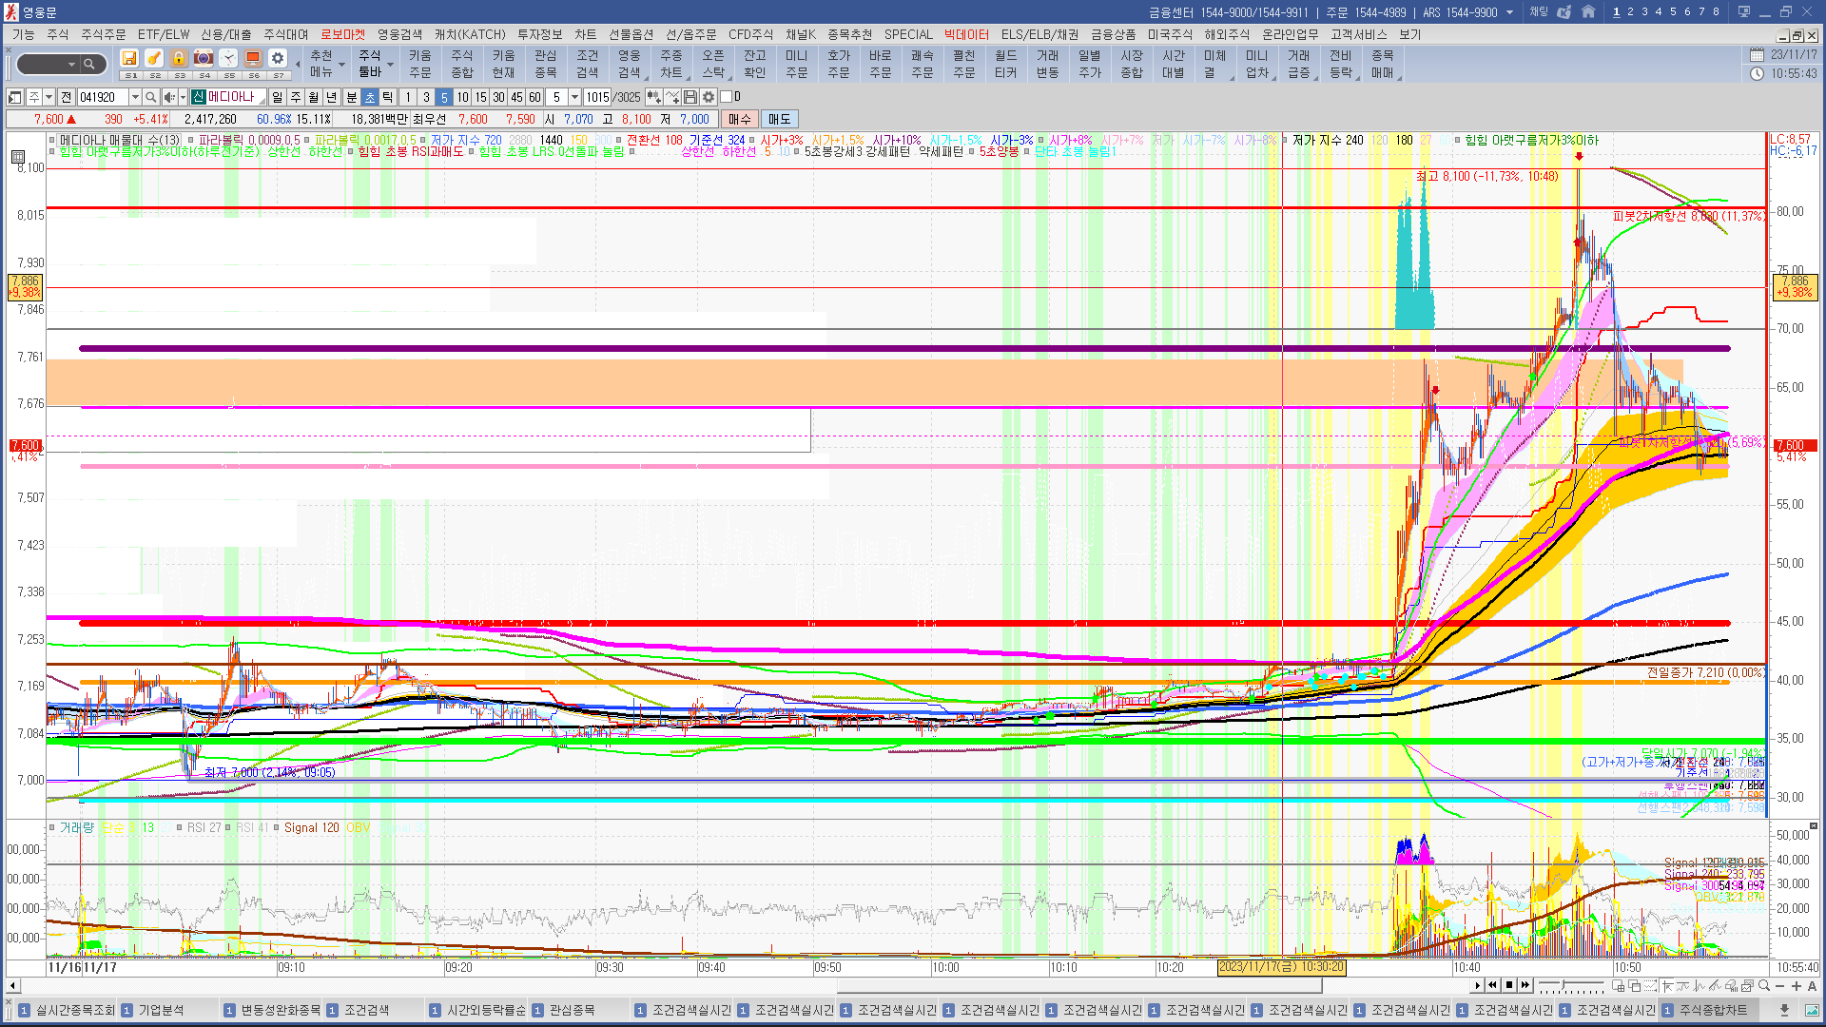Click the red 매수 buy button

739,119
